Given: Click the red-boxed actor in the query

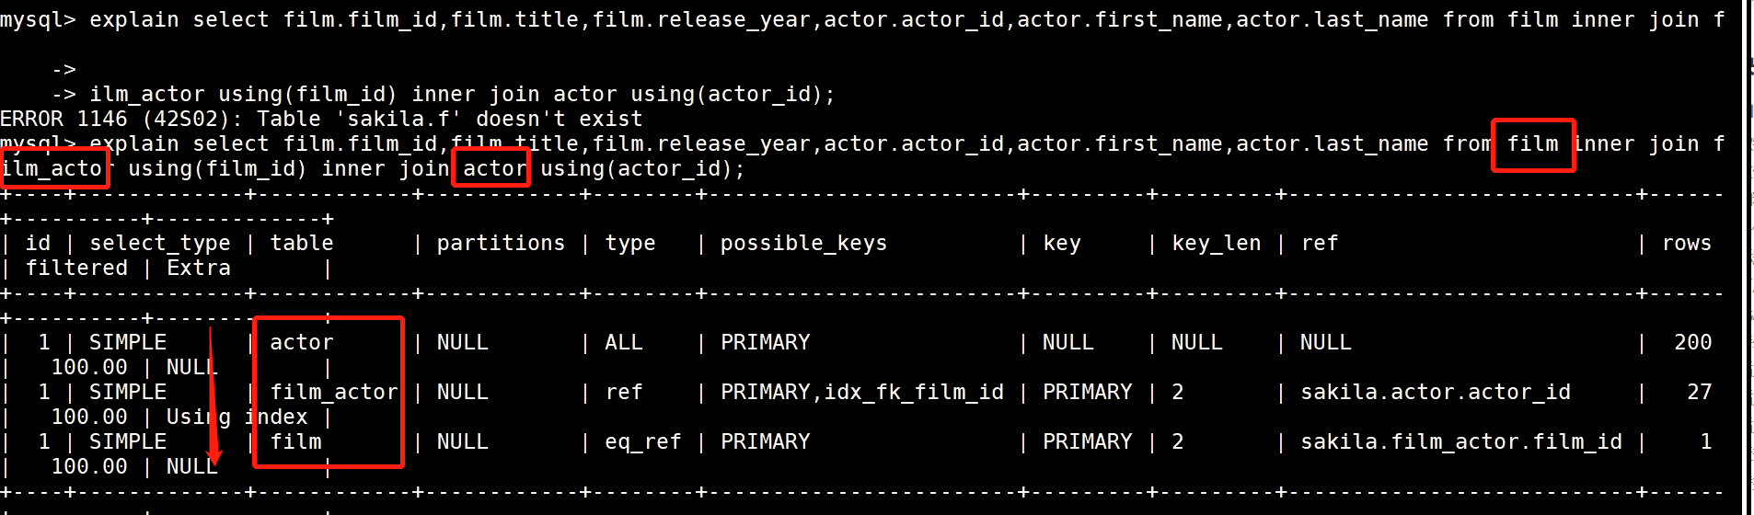Looking at the screenshot, I should 494,168.
